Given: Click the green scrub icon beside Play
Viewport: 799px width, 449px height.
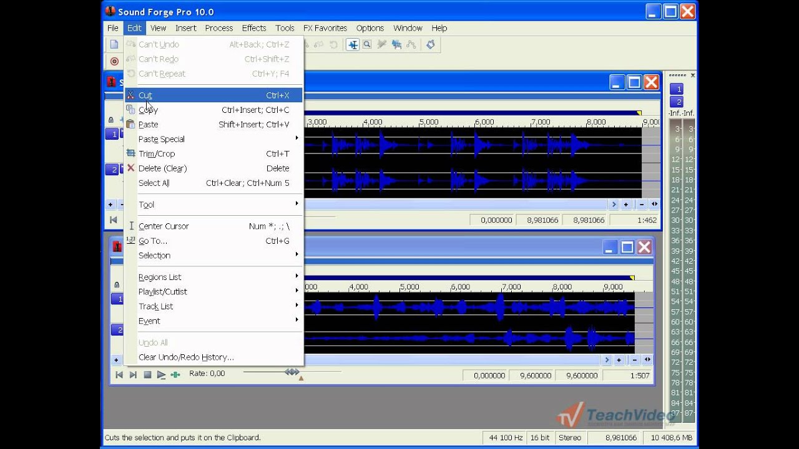Looking at the screenshot, I should click(175, 375).
